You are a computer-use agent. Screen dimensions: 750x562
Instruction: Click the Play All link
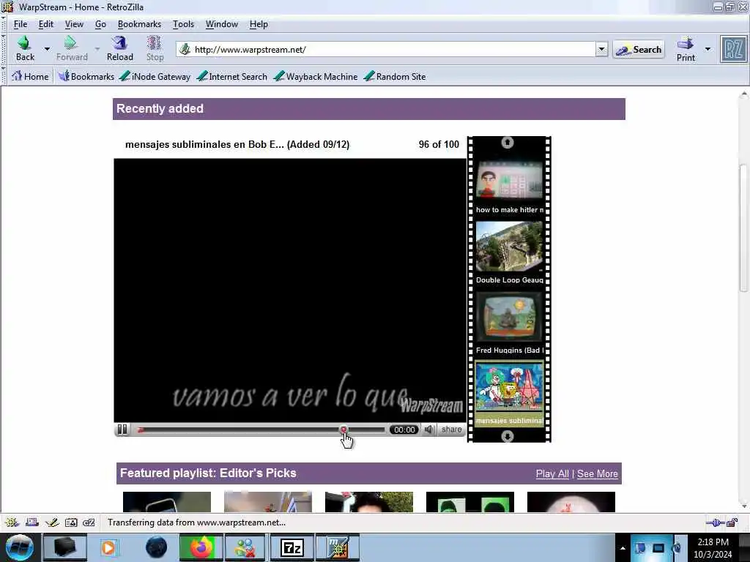[x=552, y=473]
